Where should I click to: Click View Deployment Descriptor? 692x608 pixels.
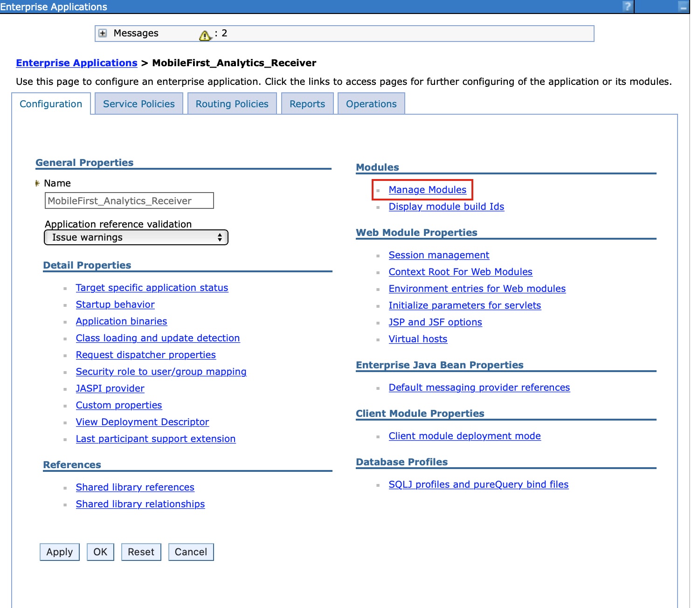click(142, 422)
